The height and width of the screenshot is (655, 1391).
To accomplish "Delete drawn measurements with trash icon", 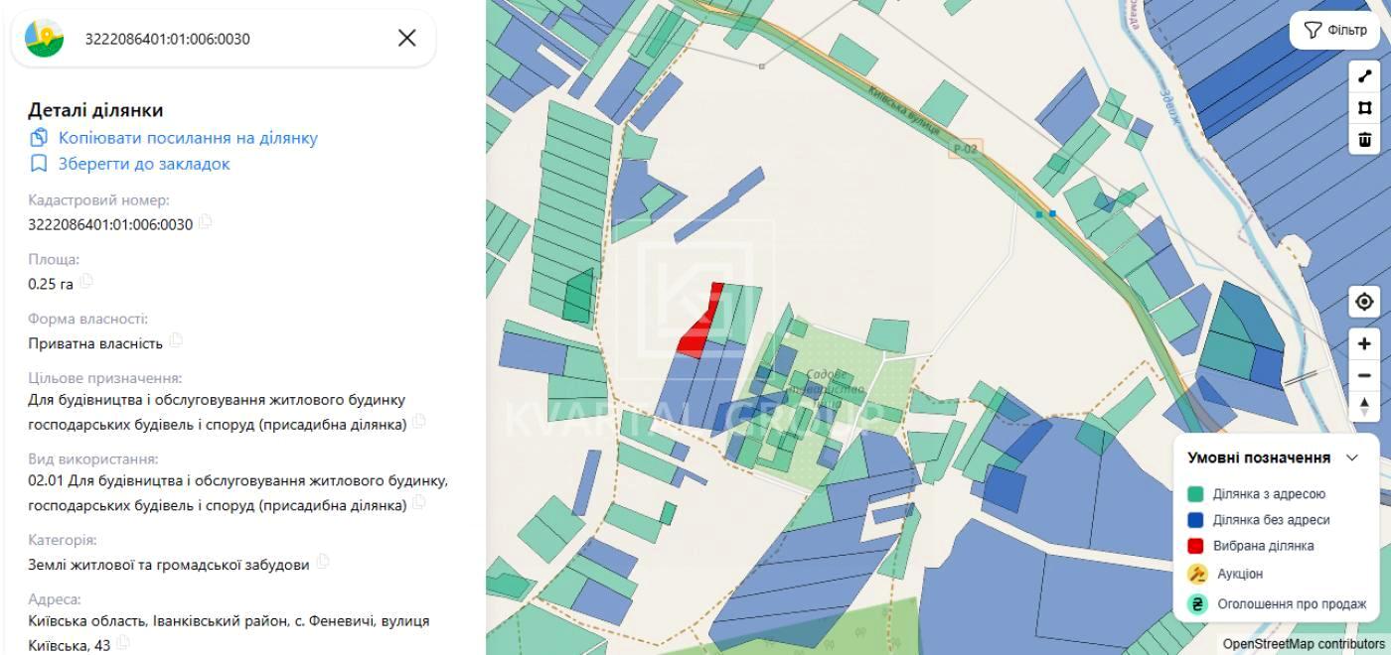I will click(1364, 139).
